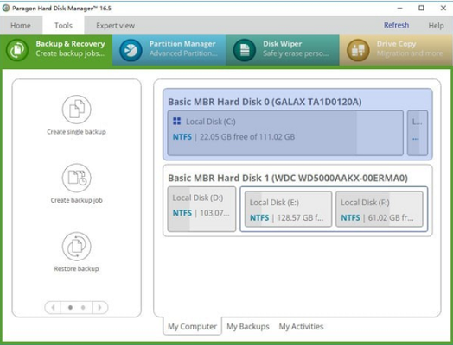Click the 22.05 GB free of 111.02 GB text

(x=247, y=136)
